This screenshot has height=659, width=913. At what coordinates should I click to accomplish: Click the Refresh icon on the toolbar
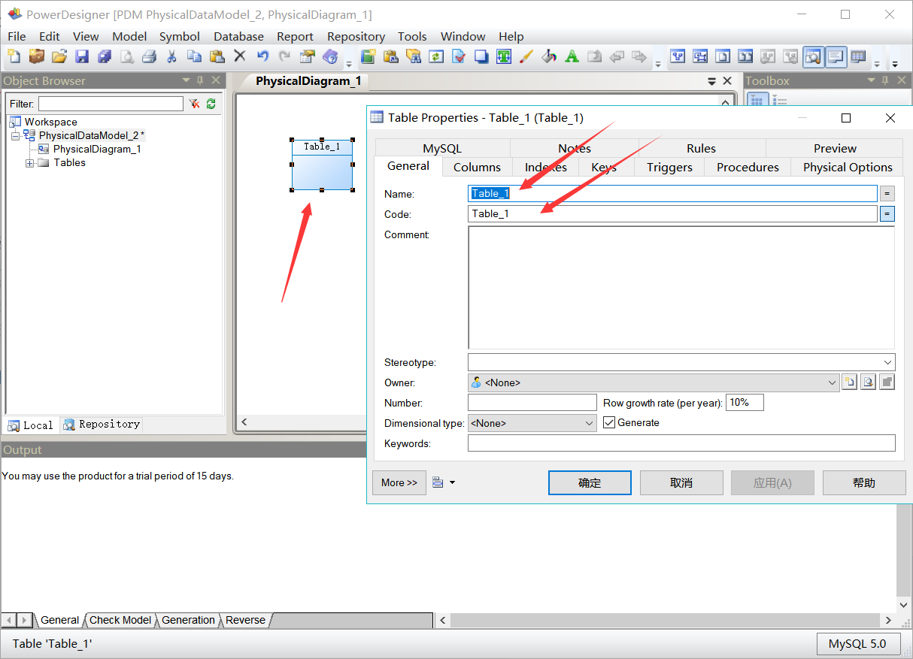click(x=438, y=56)
